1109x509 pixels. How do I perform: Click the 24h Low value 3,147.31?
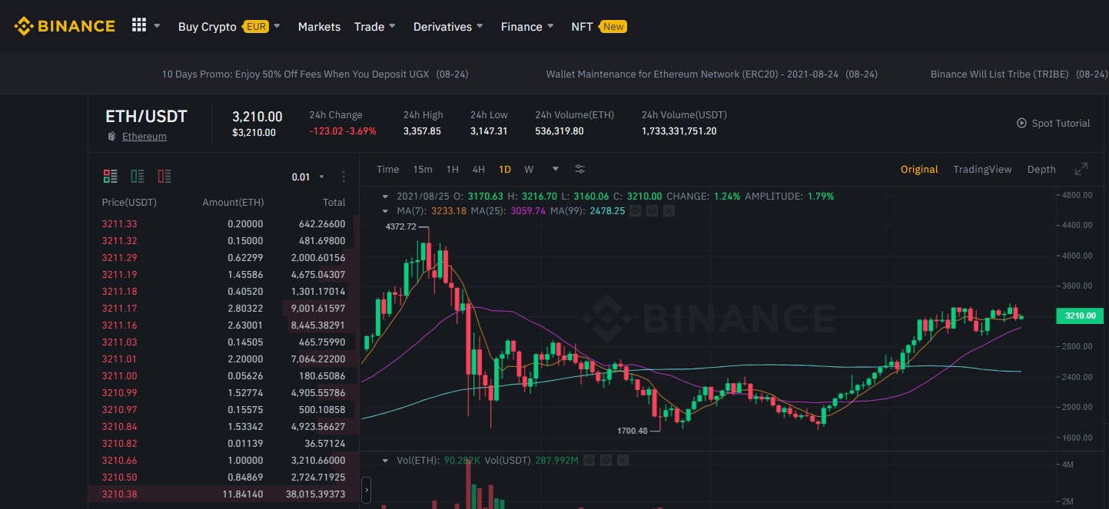pyautogui.click(x=489, y=131)
